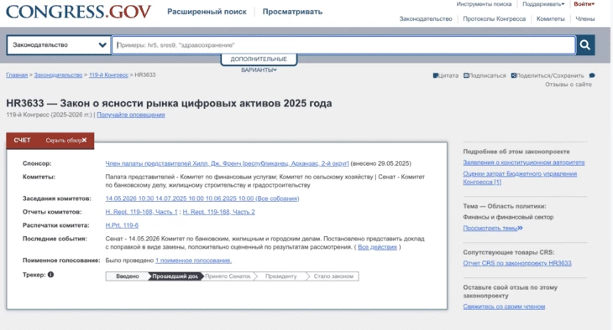Open Расширенный поиск advanced search
This screenshot has width=613, height=330.
(x=207, y=12)
